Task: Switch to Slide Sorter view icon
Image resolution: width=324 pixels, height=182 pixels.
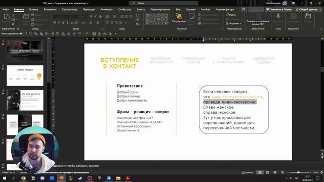Action: (x=267, y=172)
